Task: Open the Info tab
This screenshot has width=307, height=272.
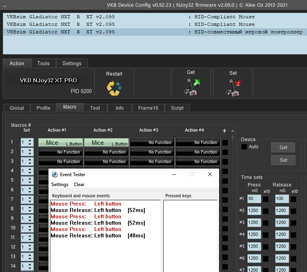Action: pyautogui.click(x=119, y=108)
